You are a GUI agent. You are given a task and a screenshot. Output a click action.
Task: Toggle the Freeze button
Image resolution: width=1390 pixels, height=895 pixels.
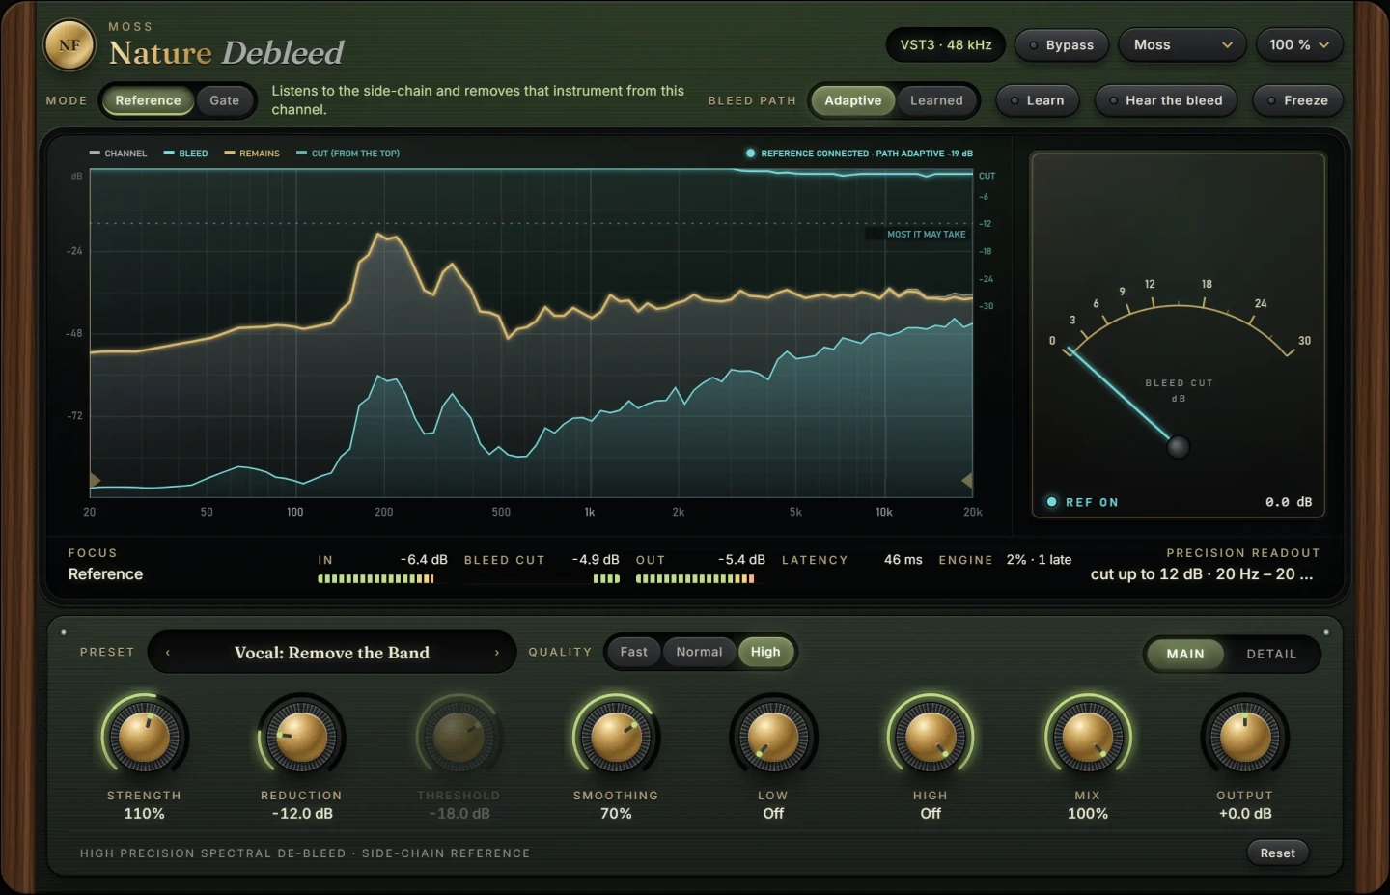[x=1297, y=100]
